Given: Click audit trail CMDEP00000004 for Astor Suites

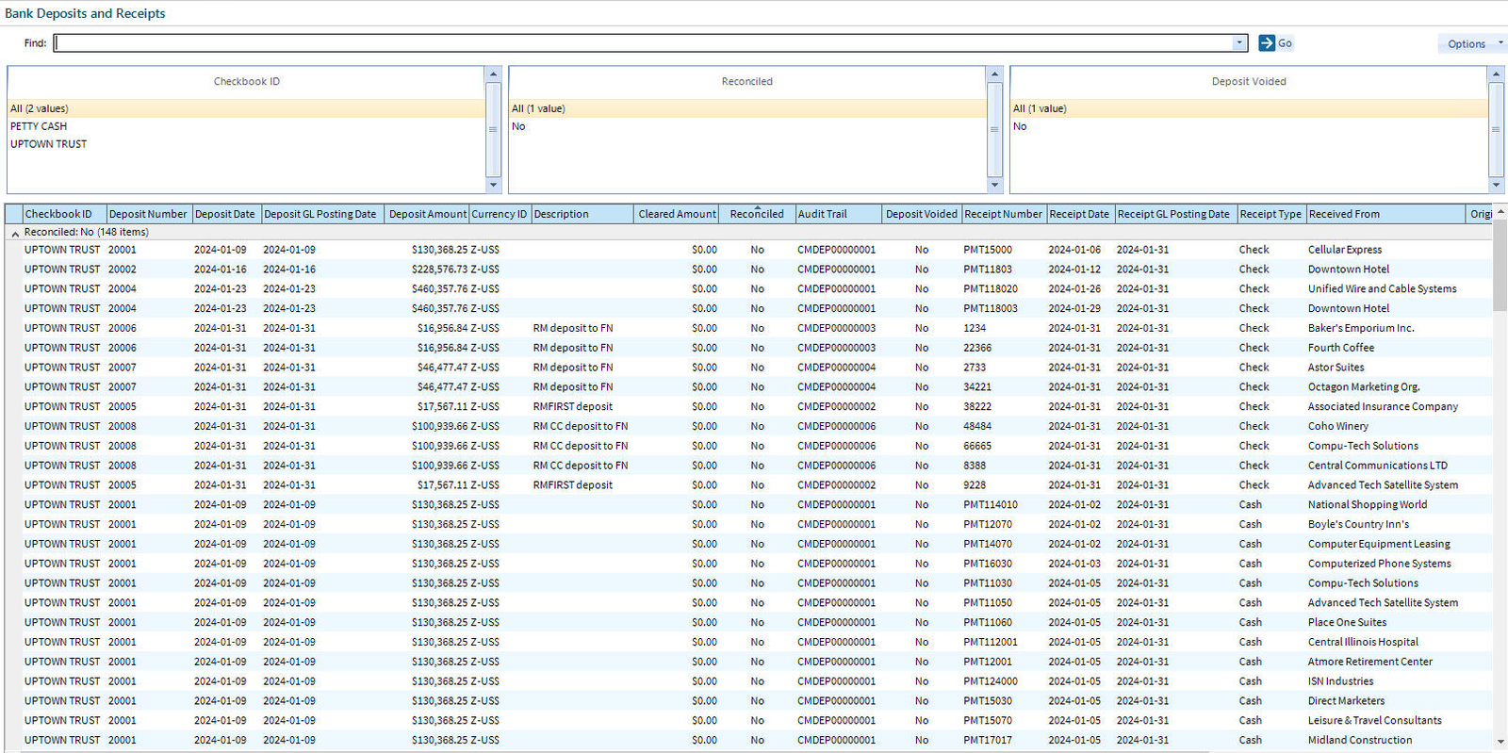Looking at the screenshot, I should tap(837, 368).
